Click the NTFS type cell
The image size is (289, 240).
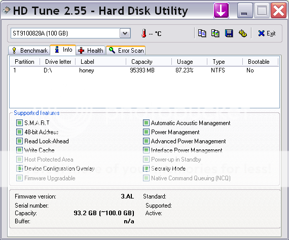[218, 70]
